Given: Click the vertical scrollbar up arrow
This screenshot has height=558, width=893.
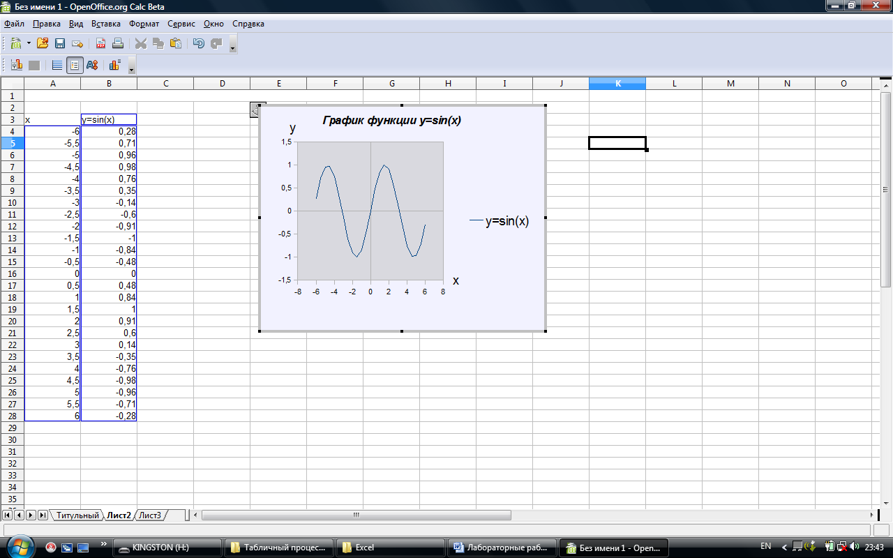Looking at the screenshot, I should click(887, 84).
